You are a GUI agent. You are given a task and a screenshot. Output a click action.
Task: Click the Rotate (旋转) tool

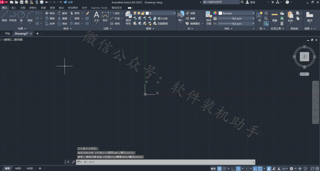coord(63,13)
